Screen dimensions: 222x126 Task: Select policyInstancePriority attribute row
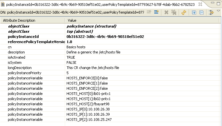[x=111, y=73]
